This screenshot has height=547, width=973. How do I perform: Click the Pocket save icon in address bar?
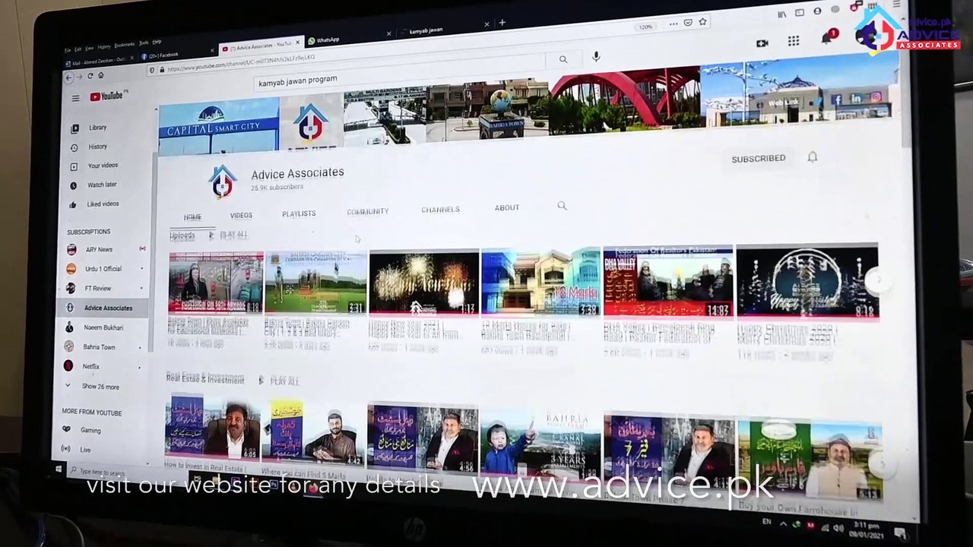689,23
